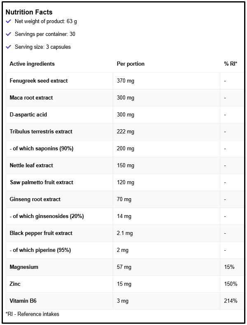Click the checkmark beside Servings per container
Viewport: 247px width, 325px height.
point(9,34)
